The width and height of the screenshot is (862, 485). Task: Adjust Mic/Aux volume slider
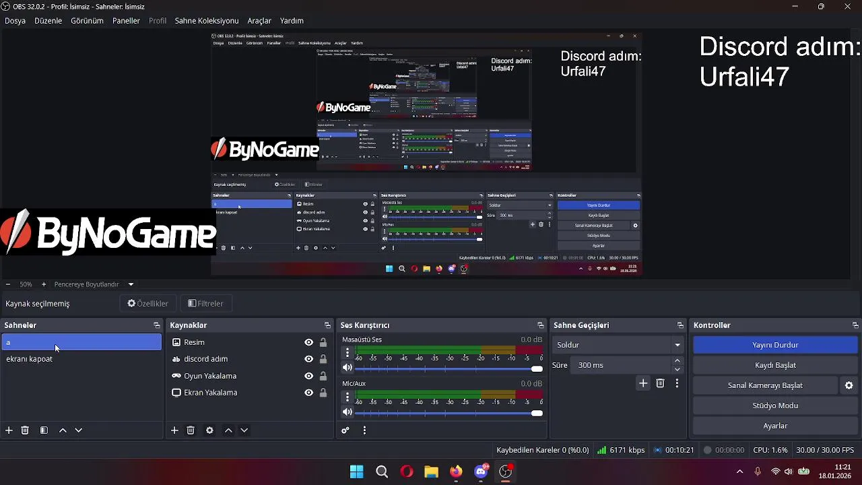point(449,413)
